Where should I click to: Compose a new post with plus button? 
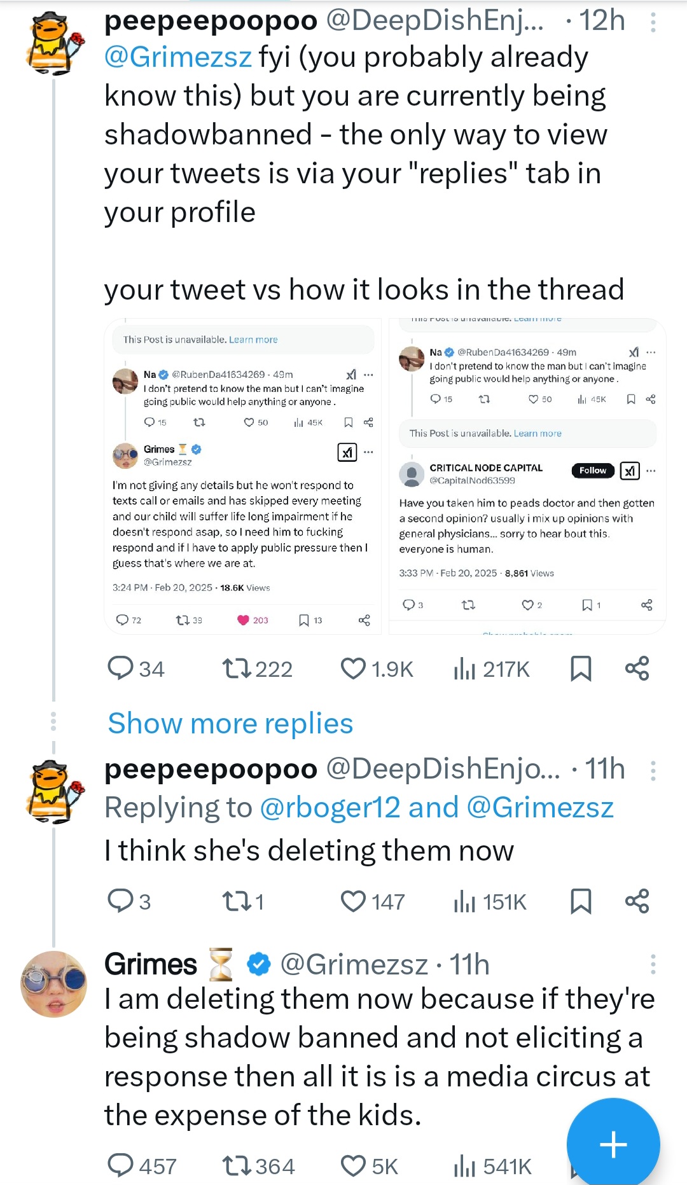click(x=613, y=1144)
